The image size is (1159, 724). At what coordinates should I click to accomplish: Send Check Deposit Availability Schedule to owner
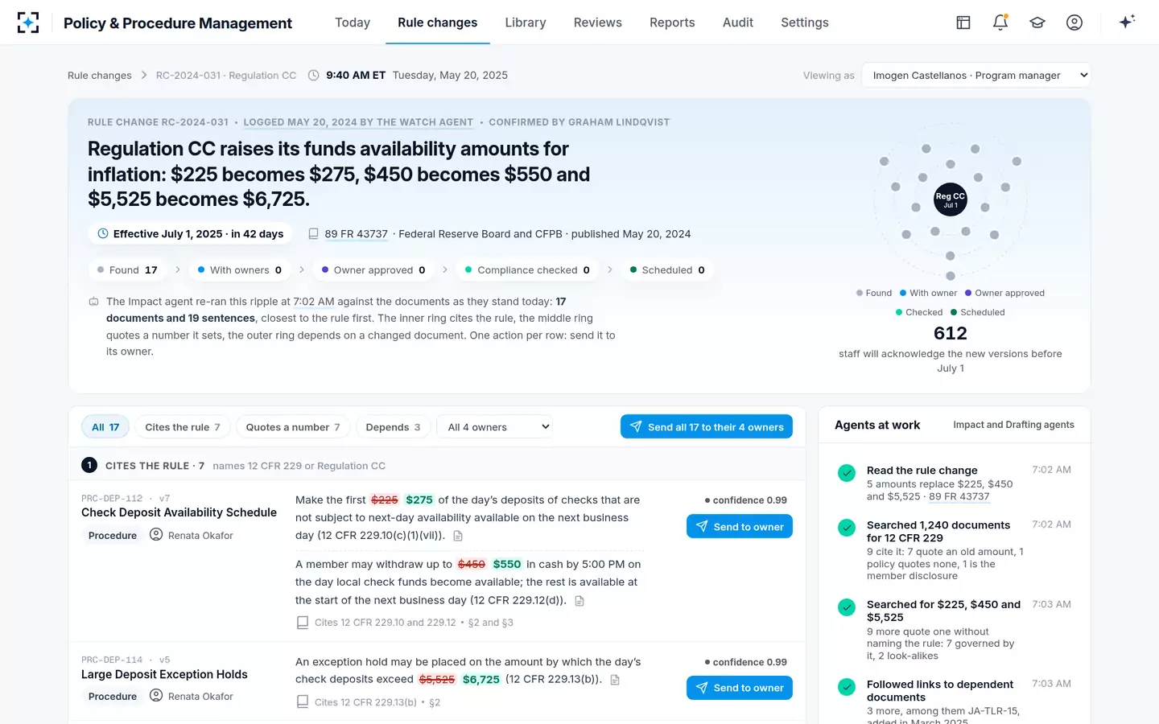coord(740,526)
